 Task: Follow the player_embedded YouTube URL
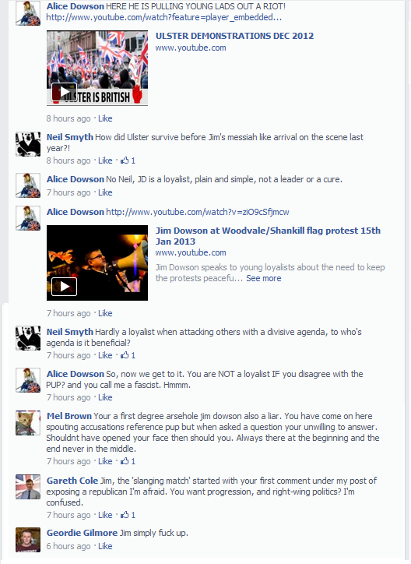[163, 17]
